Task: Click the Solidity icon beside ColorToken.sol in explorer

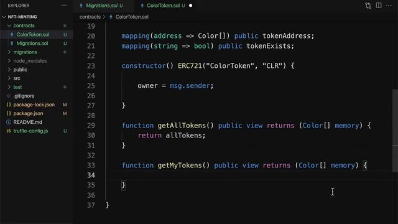Action: click(x=12, y=35)
